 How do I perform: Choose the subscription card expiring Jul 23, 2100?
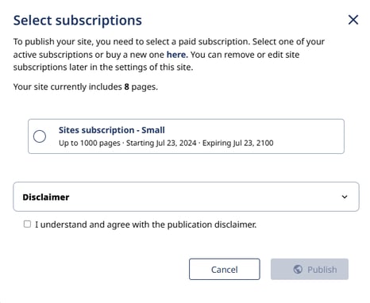click(x=186, y=136)
